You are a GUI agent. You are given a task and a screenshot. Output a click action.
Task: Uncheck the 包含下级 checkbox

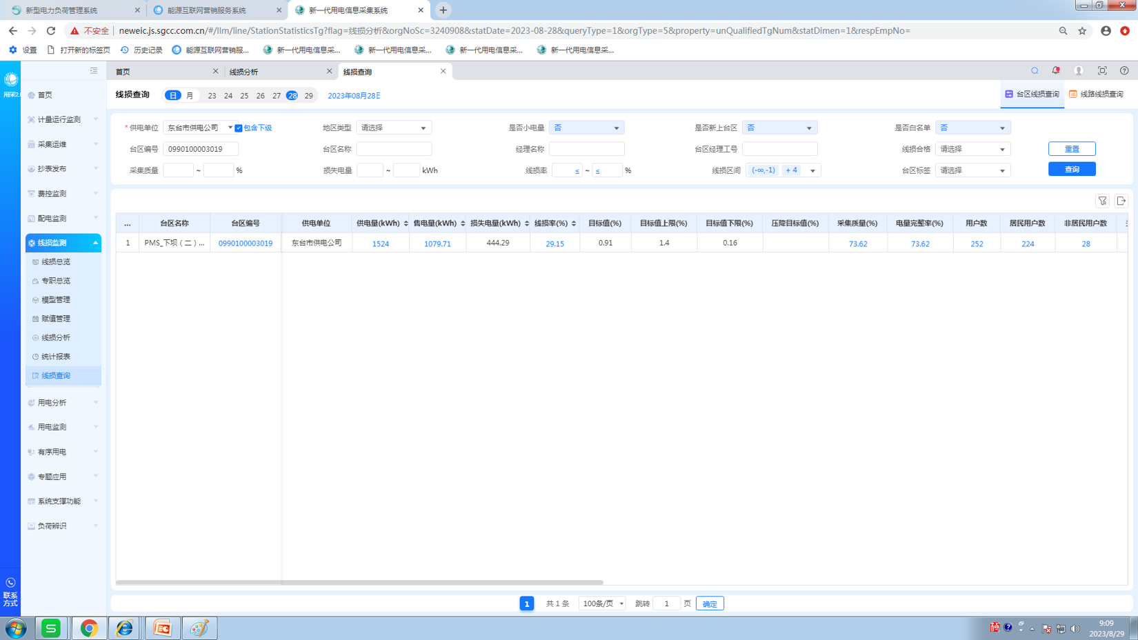[239, 128]
